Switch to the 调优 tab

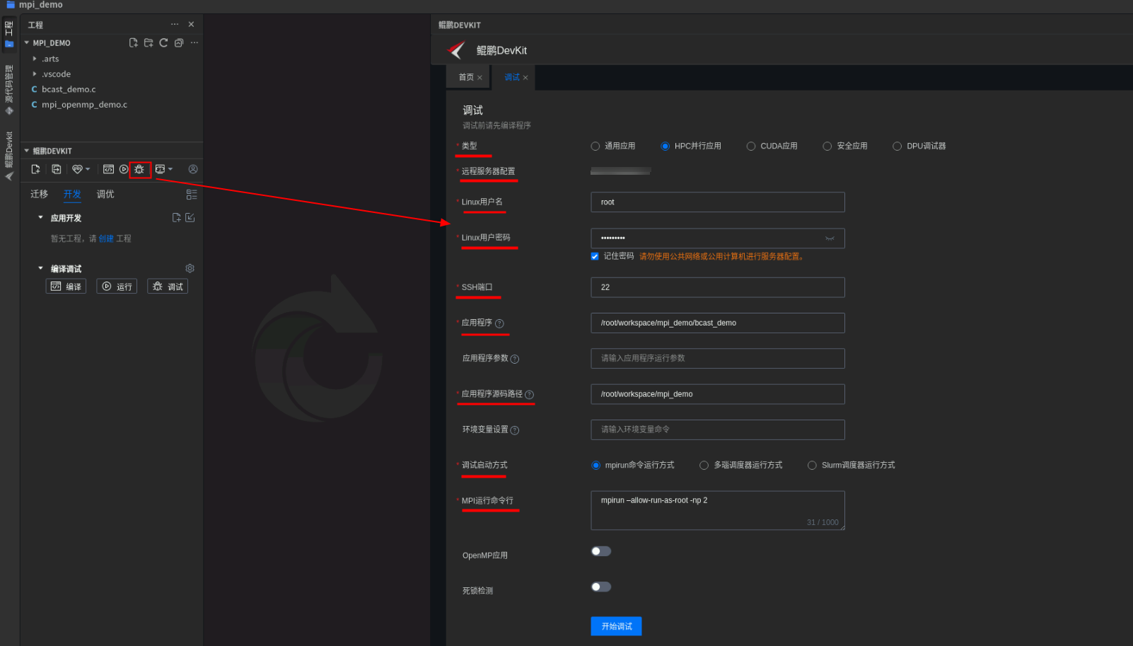[105, 194]
